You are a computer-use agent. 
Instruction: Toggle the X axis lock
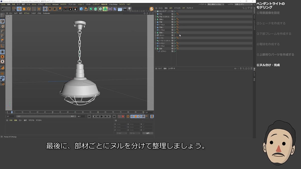[45, 9]
